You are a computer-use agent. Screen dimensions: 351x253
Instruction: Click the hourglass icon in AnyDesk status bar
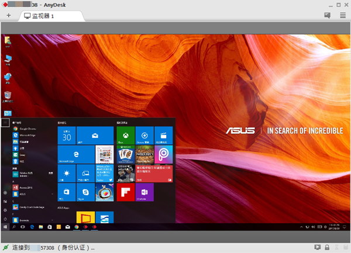click(336, 247)
